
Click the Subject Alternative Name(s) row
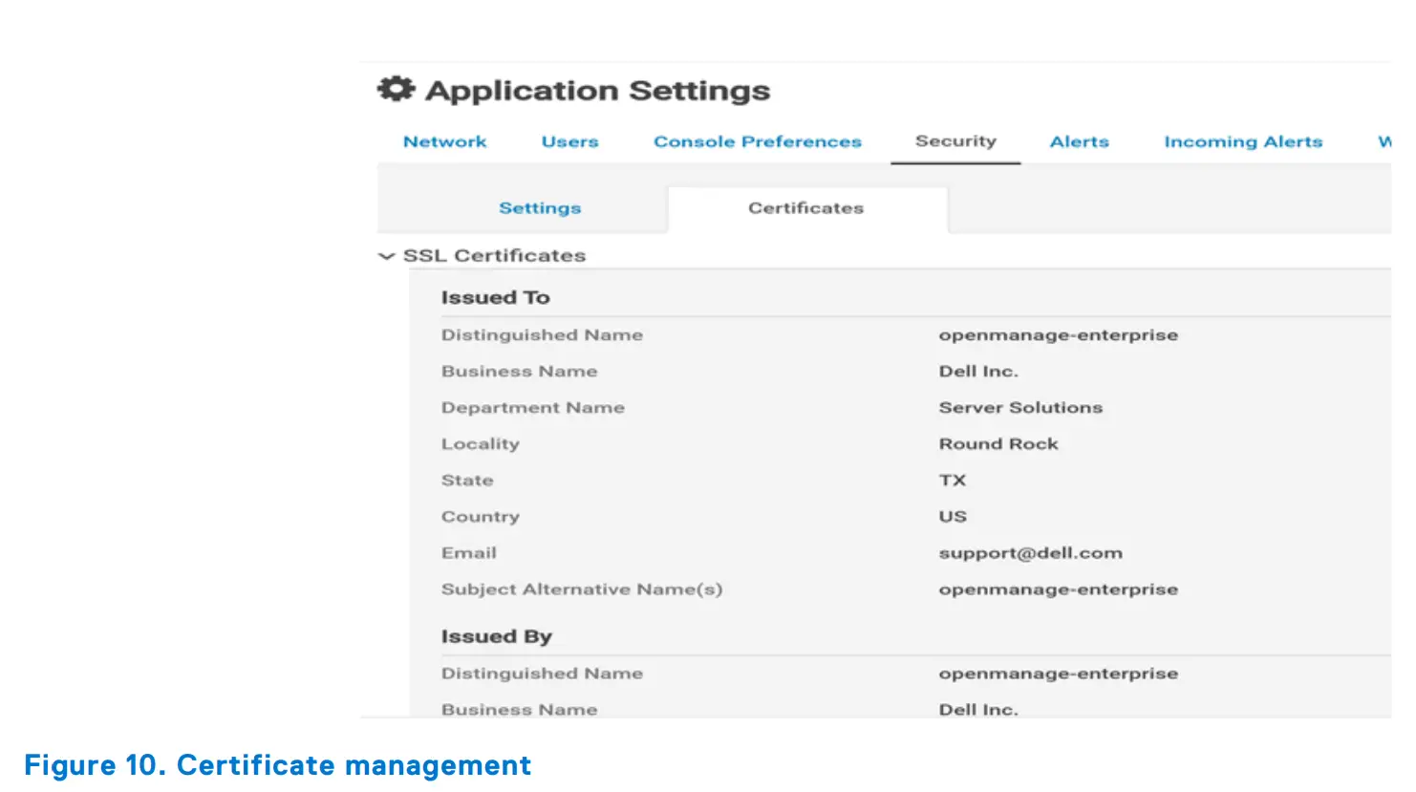581,589
